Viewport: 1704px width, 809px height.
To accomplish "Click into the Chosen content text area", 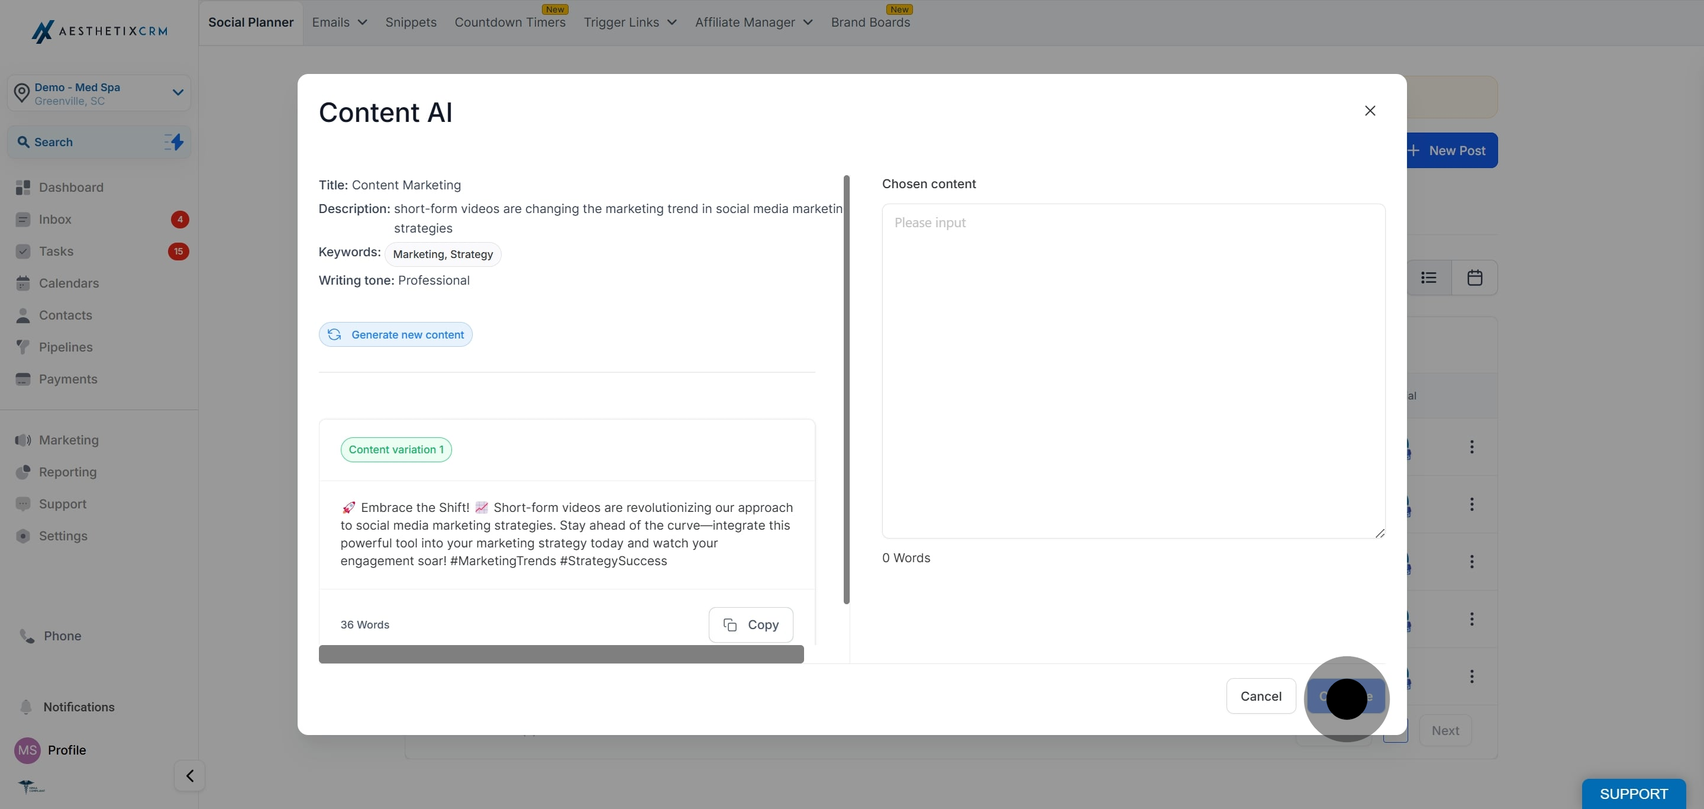I will click(1133, 370).
